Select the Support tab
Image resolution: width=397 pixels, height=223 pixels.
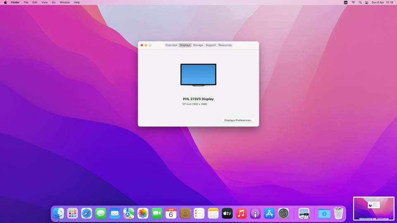point(210,45)
